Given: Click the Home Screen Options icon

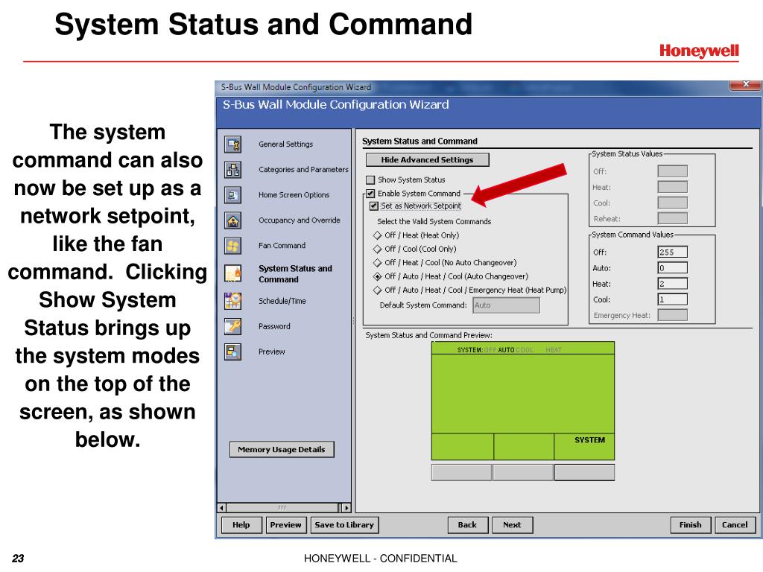Looking at the screenshot, I should tap(233, 195).
